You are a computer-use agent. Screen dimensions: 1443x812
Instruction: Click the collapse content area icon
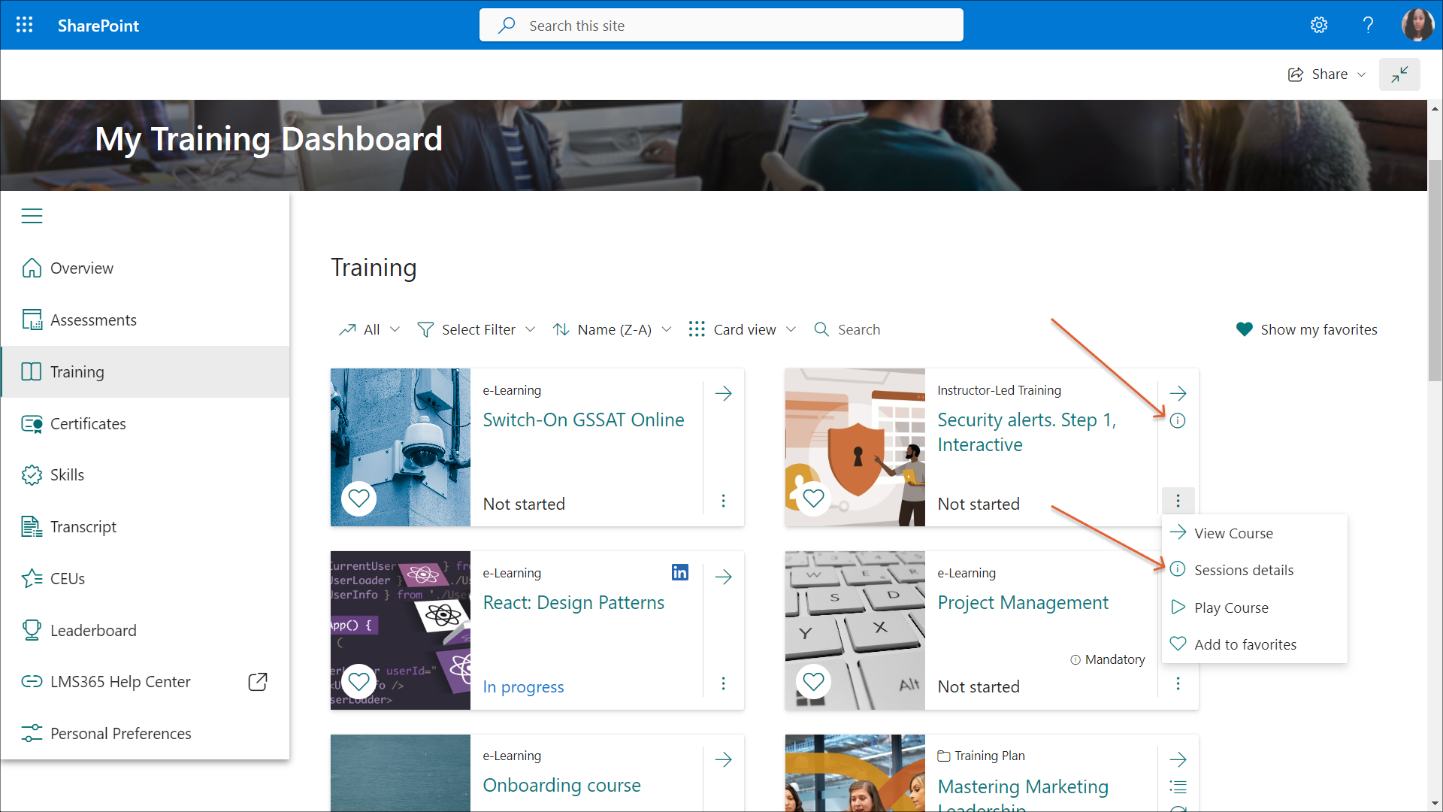point(1399,74)
